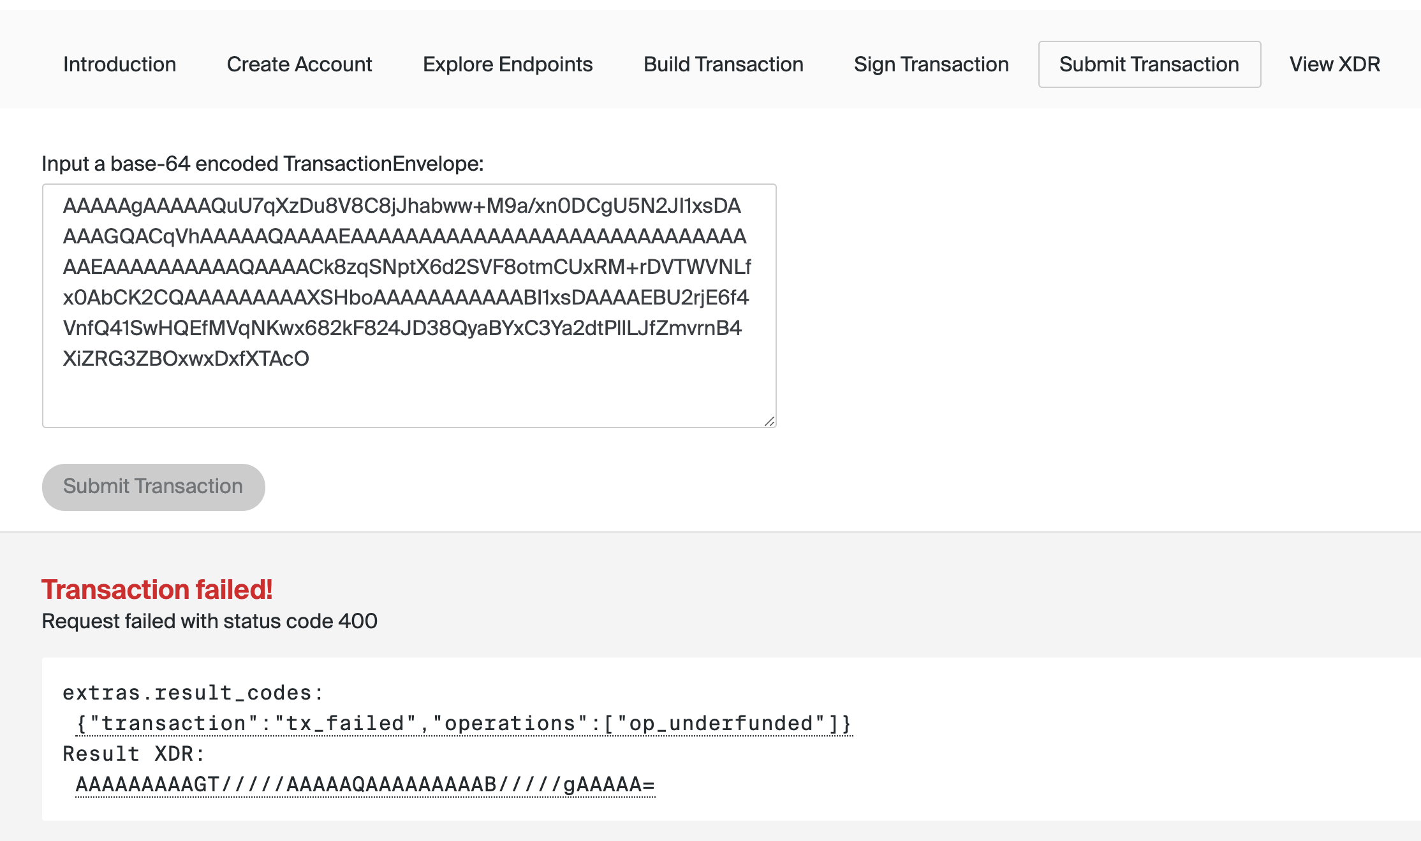This screenshot has height=841, width=1421.
Task: Open the underlined result_codes error details
Action: [x=464, y=722]
